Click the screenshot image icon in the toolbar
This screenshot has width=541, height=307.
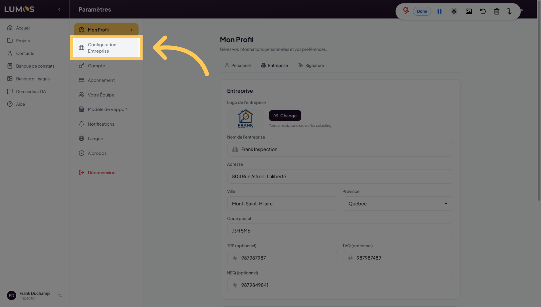(469, 11)
